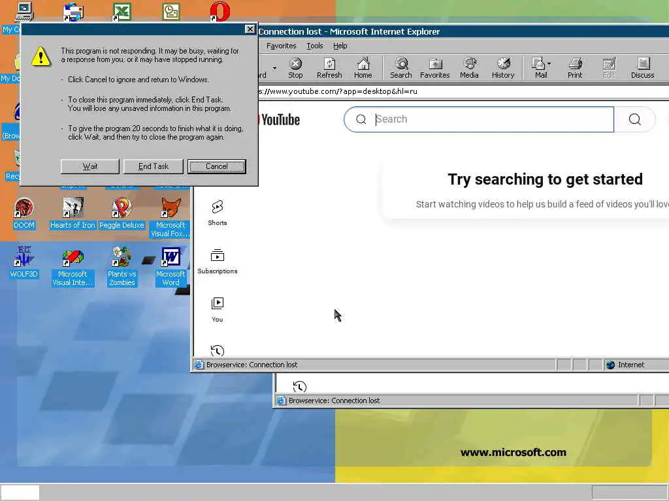The height and width of the screenshot is (501, 669).
Task: Click the Stop toolbar button
Action: coord(295,68)
